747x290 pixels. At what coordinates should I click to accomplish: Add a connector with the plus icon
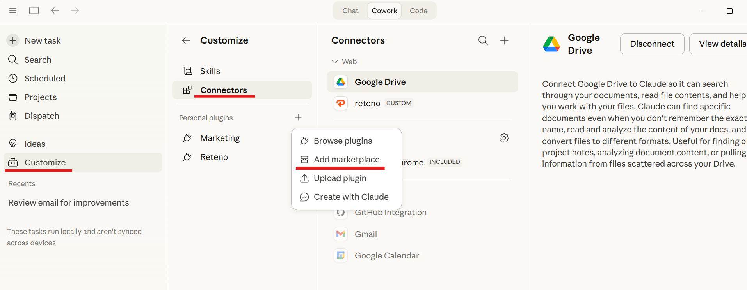pyautogui.click(x=504, y=40)
